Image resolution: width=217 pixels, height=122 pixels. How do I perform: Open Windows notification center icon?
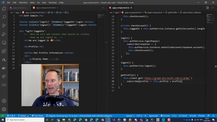(213, 120)
